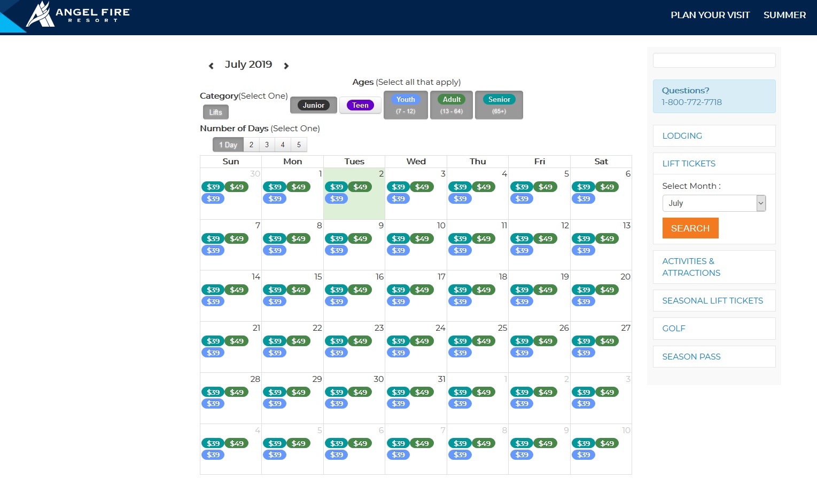
Task: Open the Summer menu item
Action: [x=784, y=15]
